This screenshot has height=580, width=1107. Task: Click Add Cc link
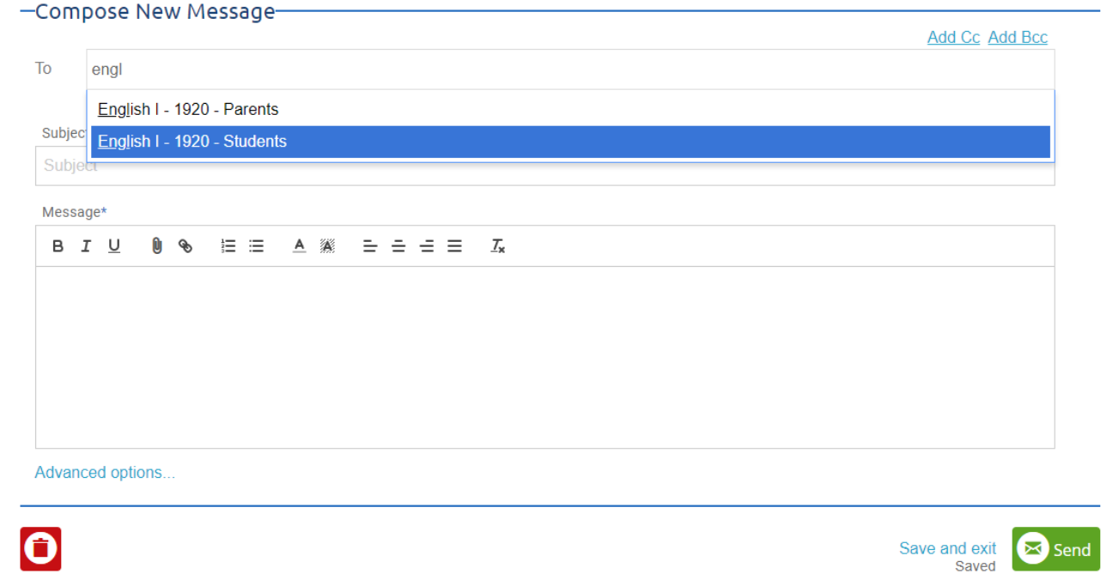[953, 37]
